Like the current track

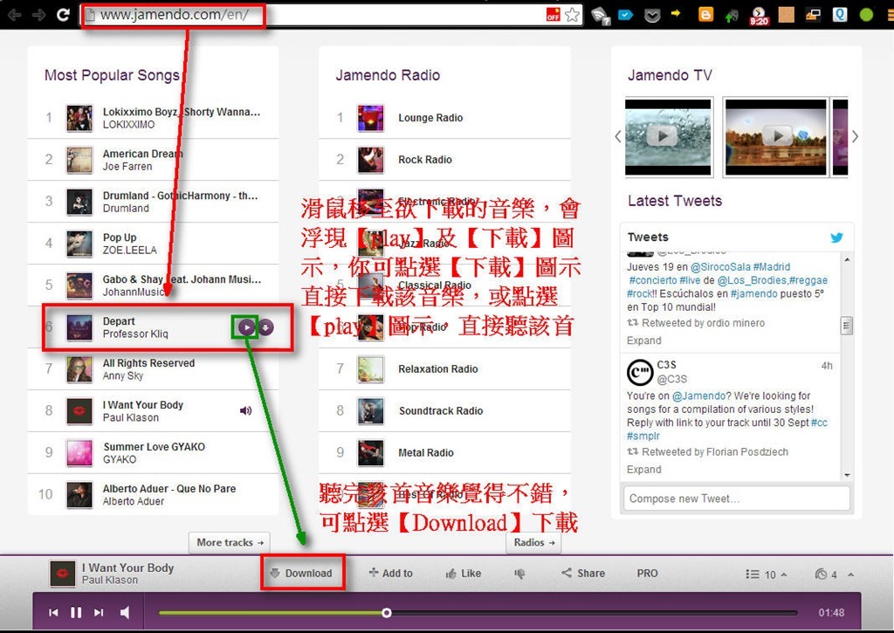[463, 573]
